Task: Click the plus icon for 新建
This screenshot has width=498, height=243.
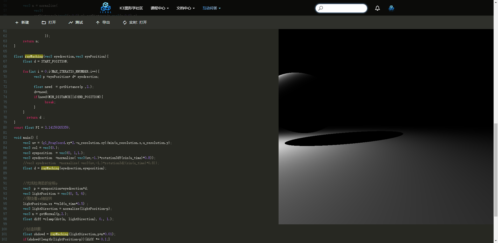Action: click(17, 23)
